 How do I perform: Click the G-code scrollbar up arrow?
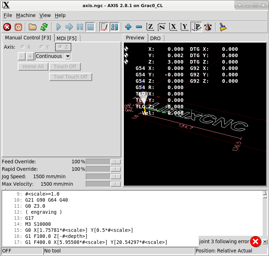point(265,193)
